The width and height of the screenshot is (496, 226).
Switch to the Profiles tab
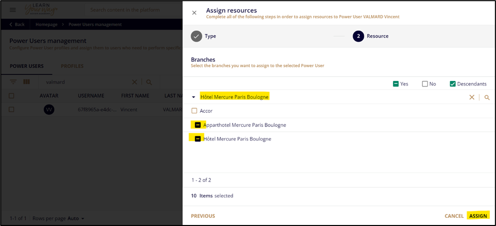click(x=72, y=66)
